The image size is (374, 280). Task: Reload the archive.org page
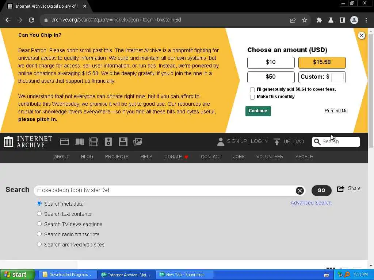(31, 20)
